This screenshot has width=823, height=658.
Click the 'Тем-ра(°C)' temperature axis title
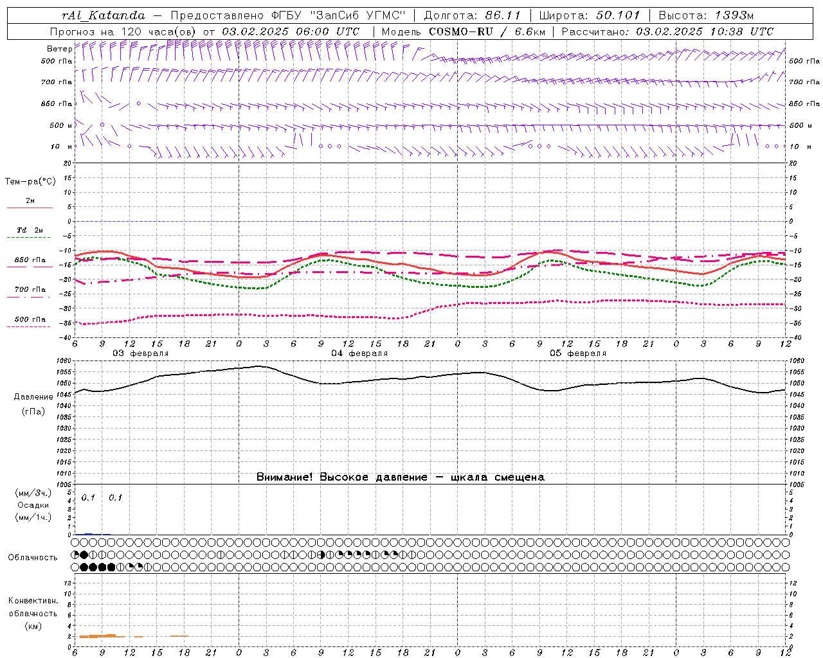coord(30,182)
